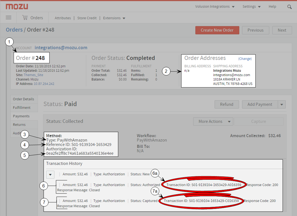This screenshot has width=297, height=216.
Task: Click Status: Captured transaction text
Action: (144, 201)
